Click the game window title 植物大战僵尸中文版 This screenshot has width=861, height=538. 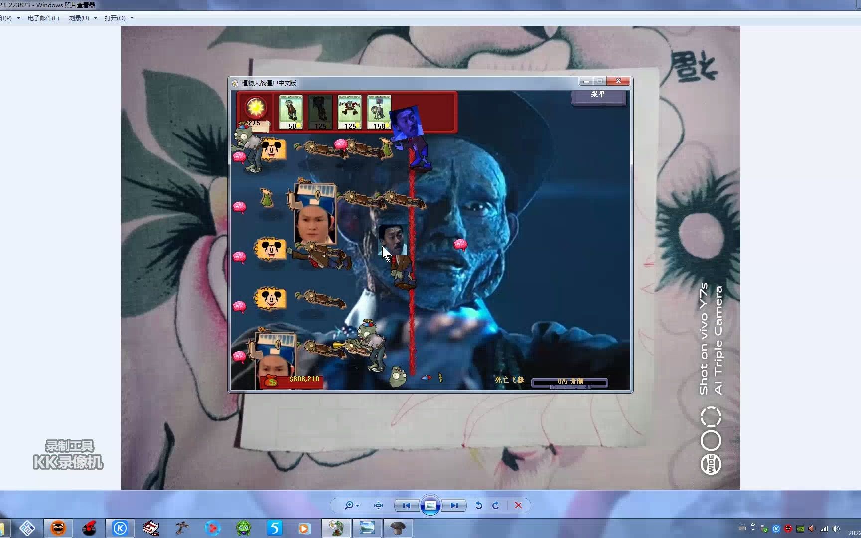pyautogui.click(x=269, y=83)
